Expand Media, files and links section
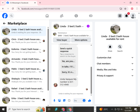 click(x=115, y=70)
